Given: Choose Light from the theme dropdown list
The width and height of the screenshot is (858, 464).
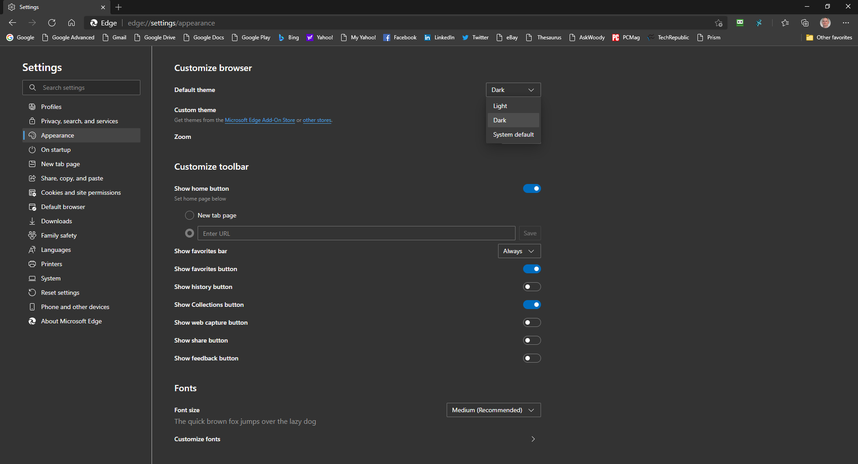Looking at the screenshot, I should tap(513, 106).
